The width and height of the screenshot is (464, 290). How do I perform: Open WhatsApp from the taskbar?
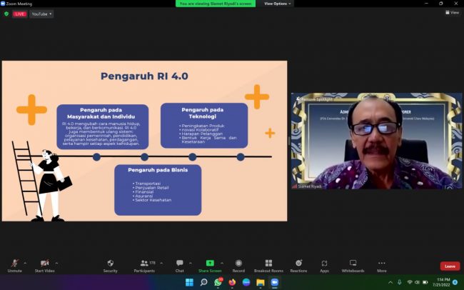(218, 282)
